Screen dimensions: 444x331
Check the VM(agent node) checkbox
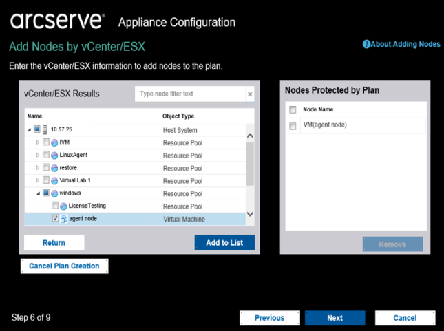293,126
